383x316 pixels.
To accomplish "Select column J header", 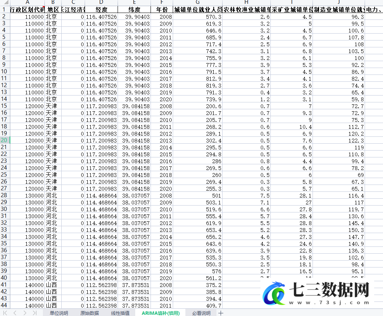I will click(339, 2).
